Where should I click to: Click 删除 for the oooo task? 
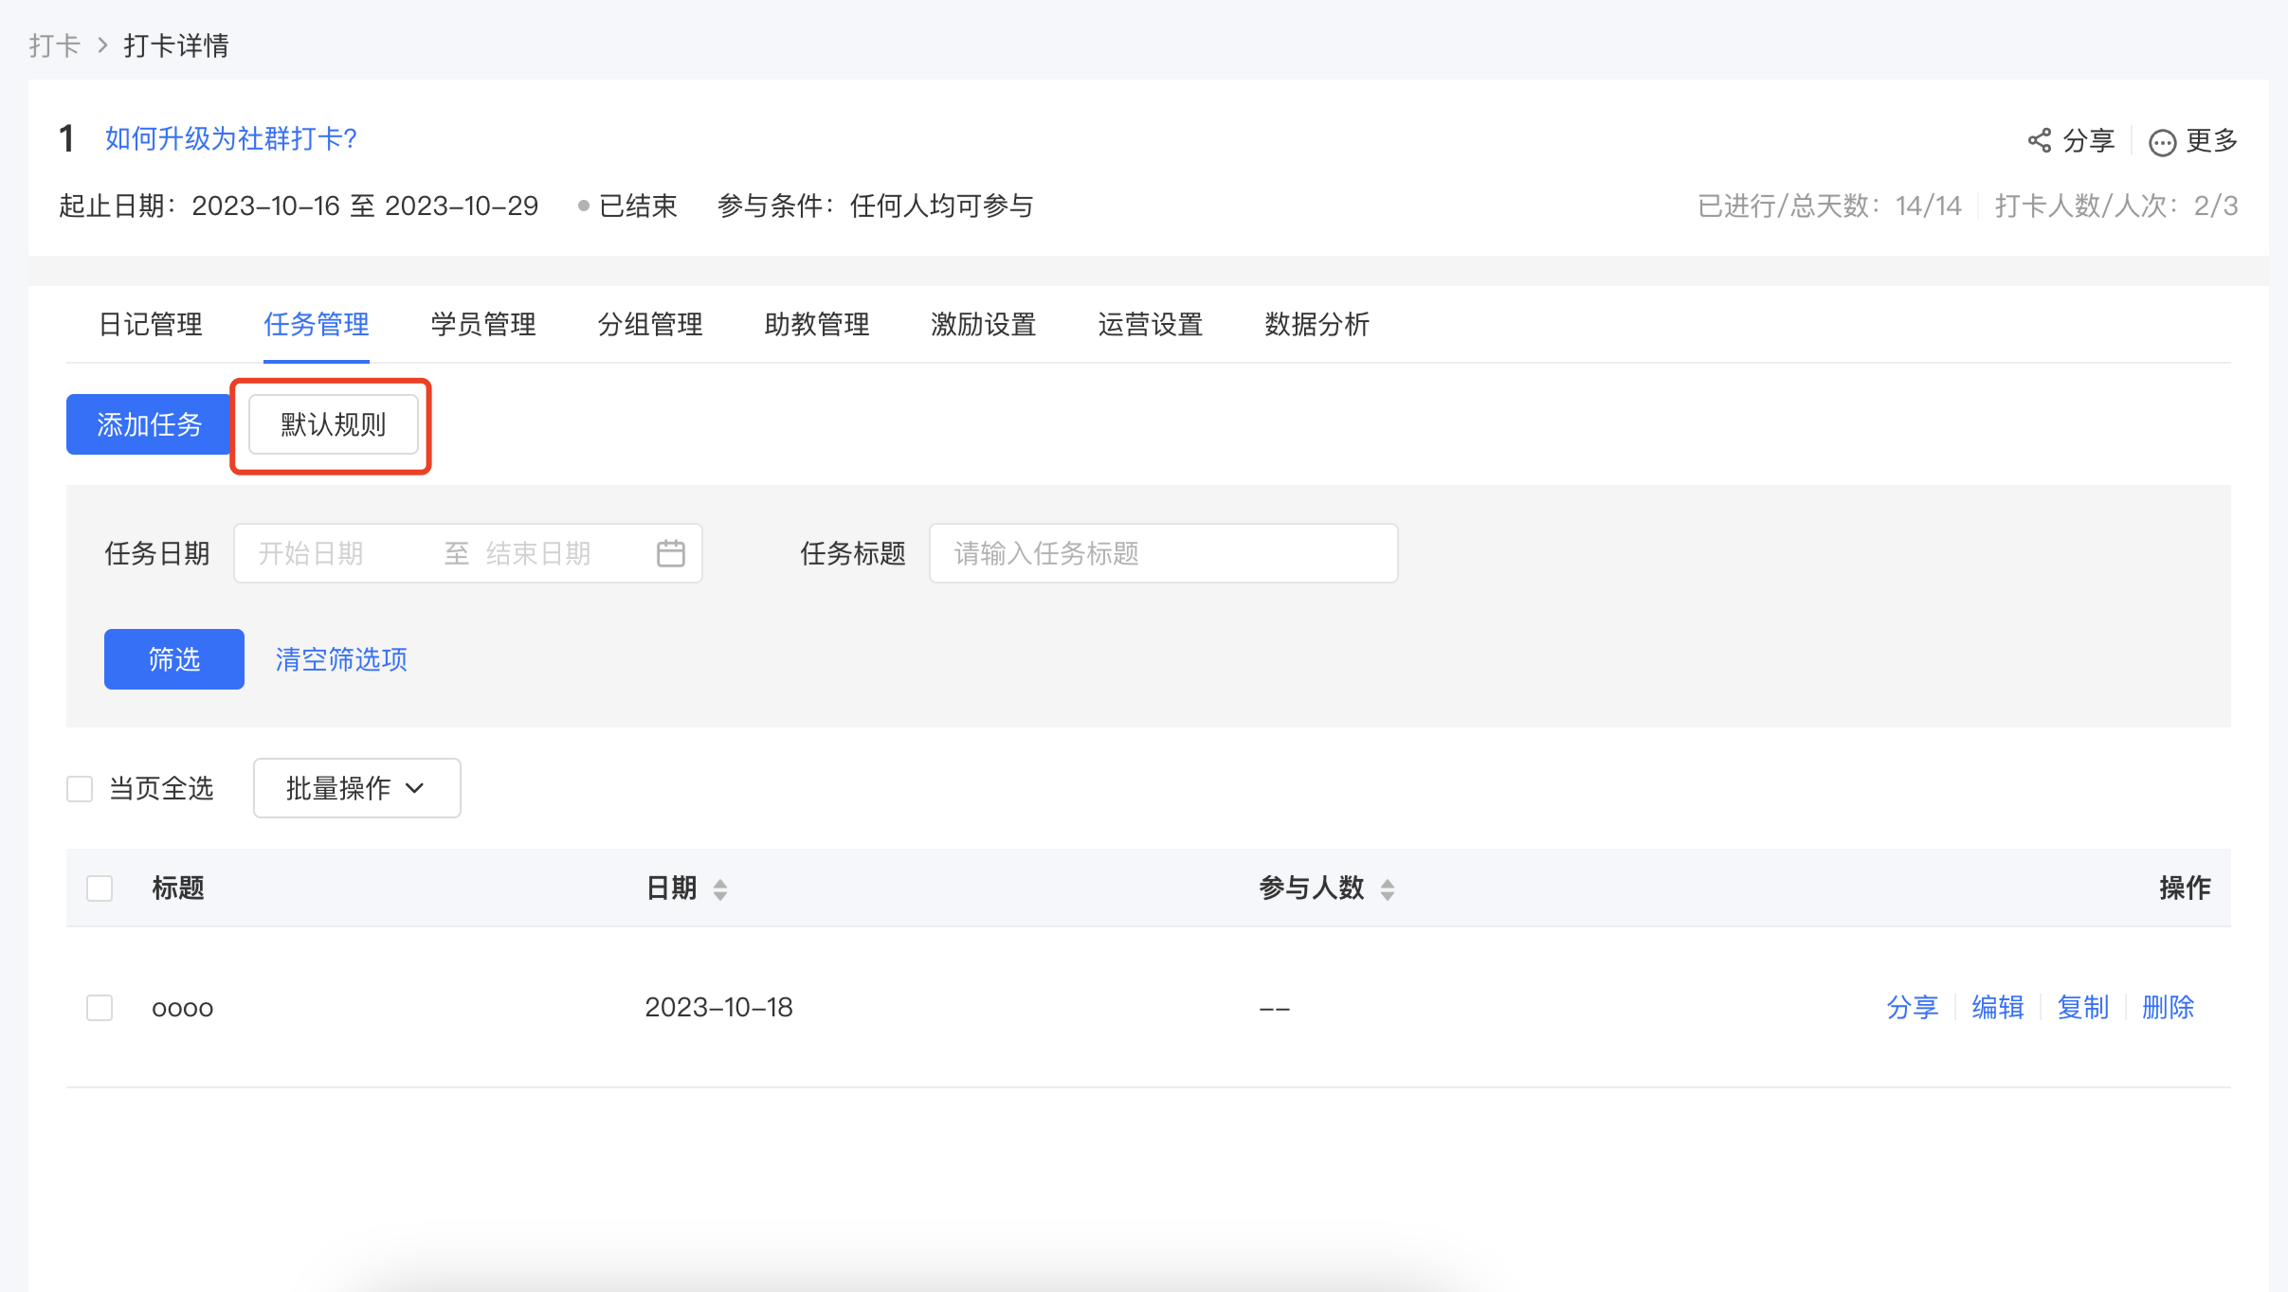pos(2168,1007)
